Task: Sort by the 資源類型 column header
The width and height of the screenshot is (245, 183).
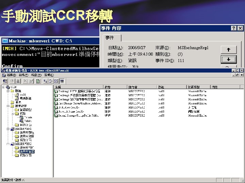Action: click(x=198, y=87)
